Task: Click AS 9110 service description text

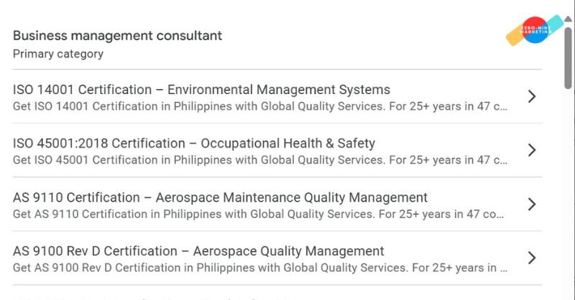Action: coord(259,215)
